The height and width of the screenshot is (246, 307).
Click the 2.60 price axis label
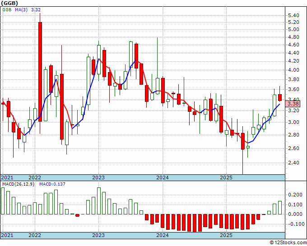click(x=293, y=148)
